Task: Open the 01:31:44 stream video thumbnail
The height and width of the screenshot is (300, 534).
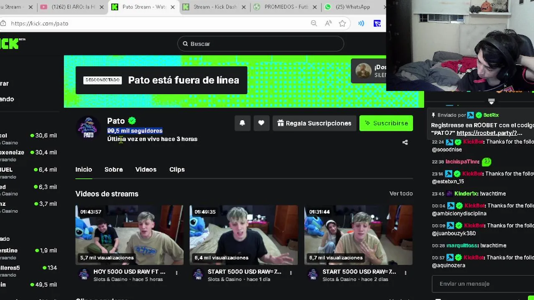Action: click(x=358, y=235)
